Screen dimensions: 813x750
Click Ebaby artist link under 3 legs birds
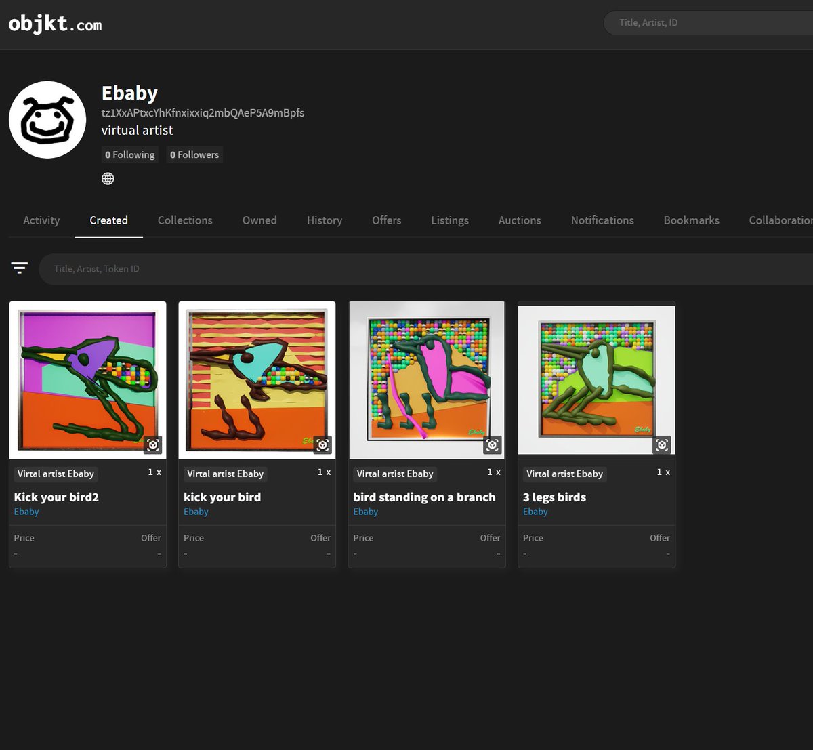click(x=535, y=512)
